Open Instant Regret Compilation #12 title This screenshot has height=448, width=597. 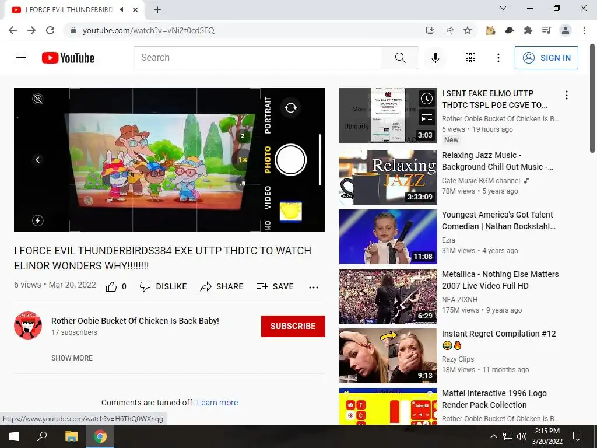click(x=499, y=339)
